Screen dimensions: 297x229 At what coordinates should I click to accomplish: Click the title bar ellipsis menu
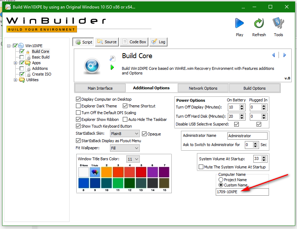click(243, 8)
